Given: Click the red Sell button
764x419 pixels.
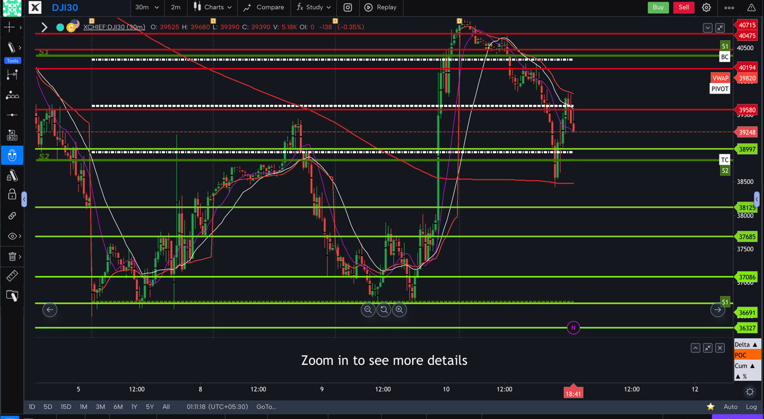Looking at the screenshot, I should point(684,7).
